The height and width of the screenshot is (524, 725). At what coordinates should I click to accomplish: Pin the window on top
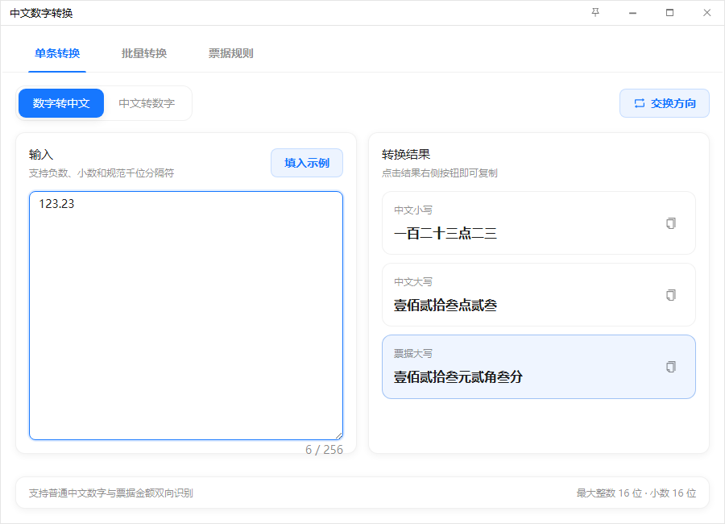coord(595,13)
